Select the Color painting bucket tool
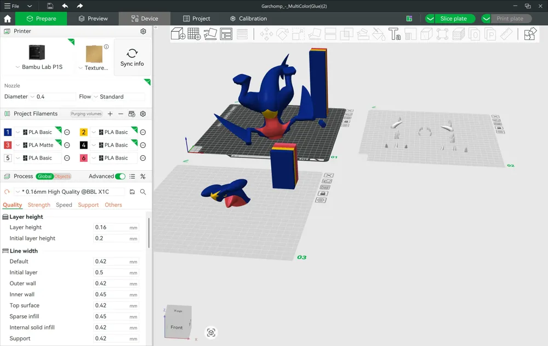Viewport: 548px width, 346px height. (379, 34)
